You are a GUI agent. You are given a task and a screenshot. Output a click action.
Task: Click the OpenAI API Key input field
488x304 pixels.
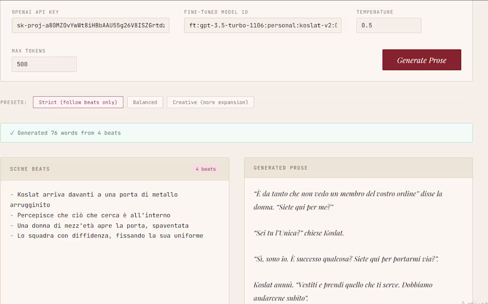click(91, 26)
